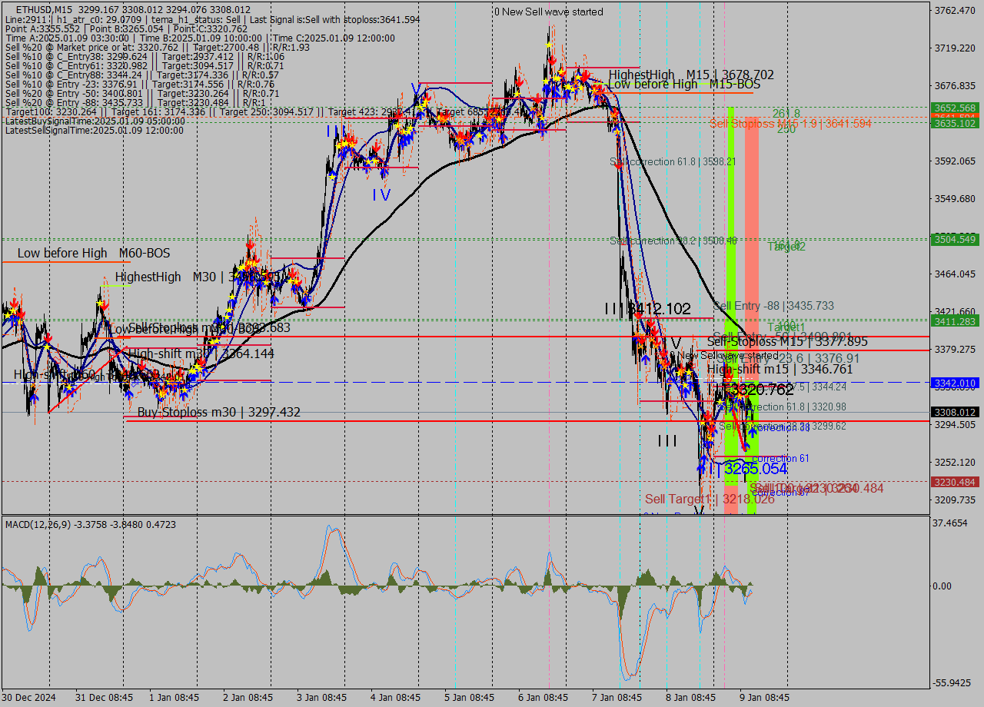Select the green 3411.283 price tag
This screenshot has width=984, height=707.
coord(955,321)
